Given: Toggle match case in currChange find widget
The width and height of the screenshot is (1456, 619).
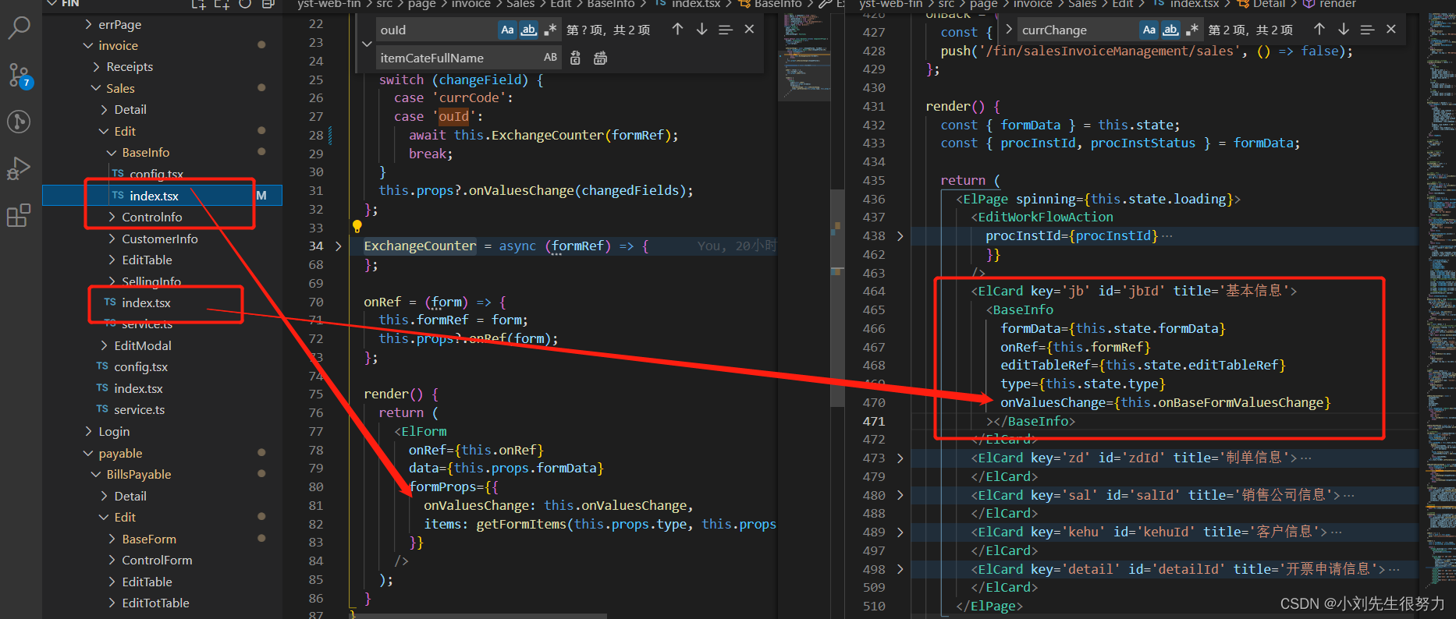Looking at the screenshot, I should (1149, 30).
